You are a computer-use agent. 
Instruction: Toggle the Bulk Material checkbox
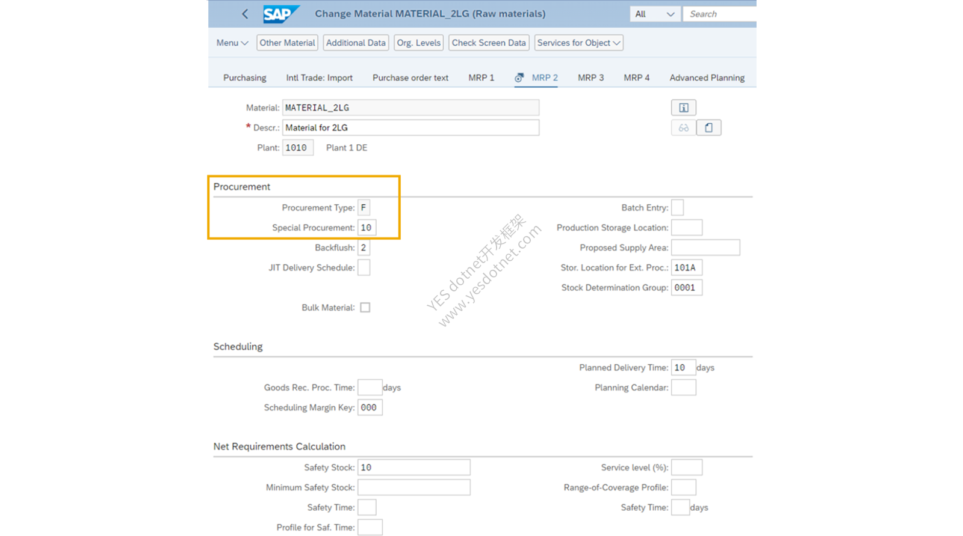(365, 308)
